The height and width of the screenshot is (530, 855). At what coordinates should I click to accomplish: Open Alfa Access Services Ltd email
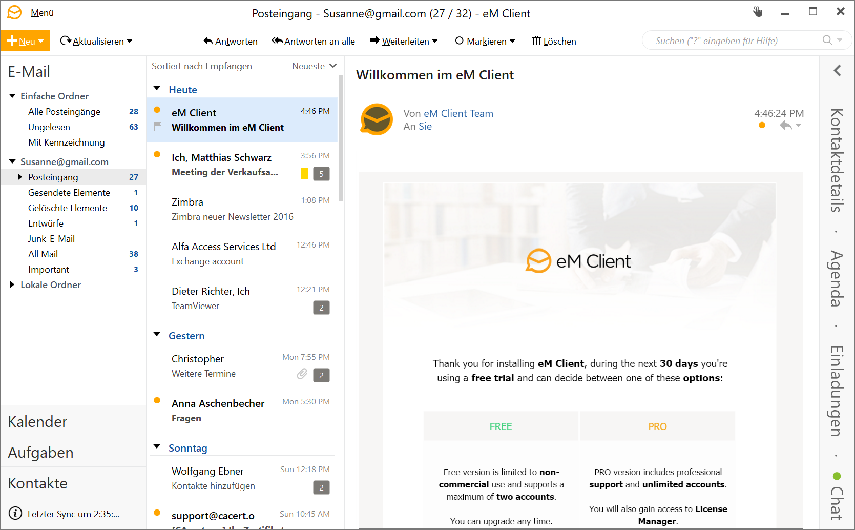point(242,254)
